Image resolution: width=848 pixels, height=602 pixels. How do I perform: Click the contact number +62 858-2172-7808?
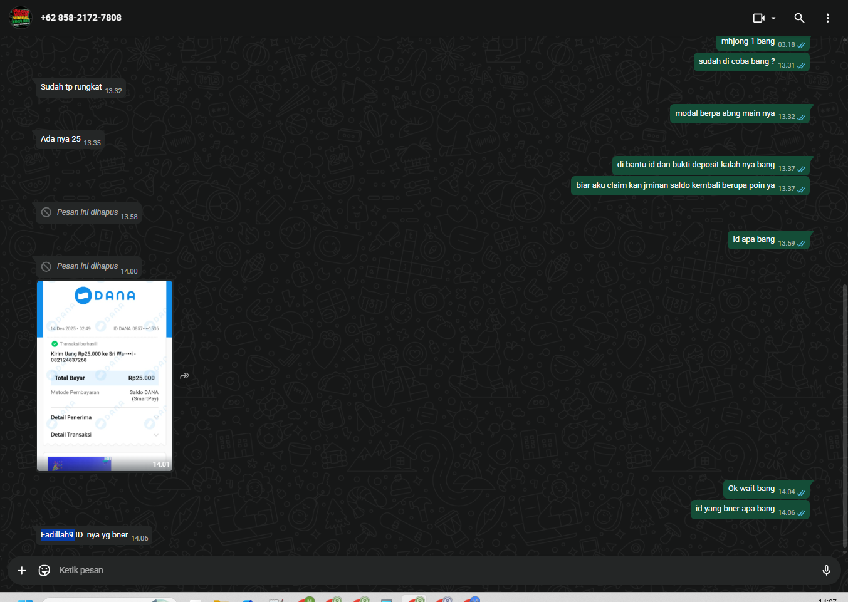coord(81,18)
